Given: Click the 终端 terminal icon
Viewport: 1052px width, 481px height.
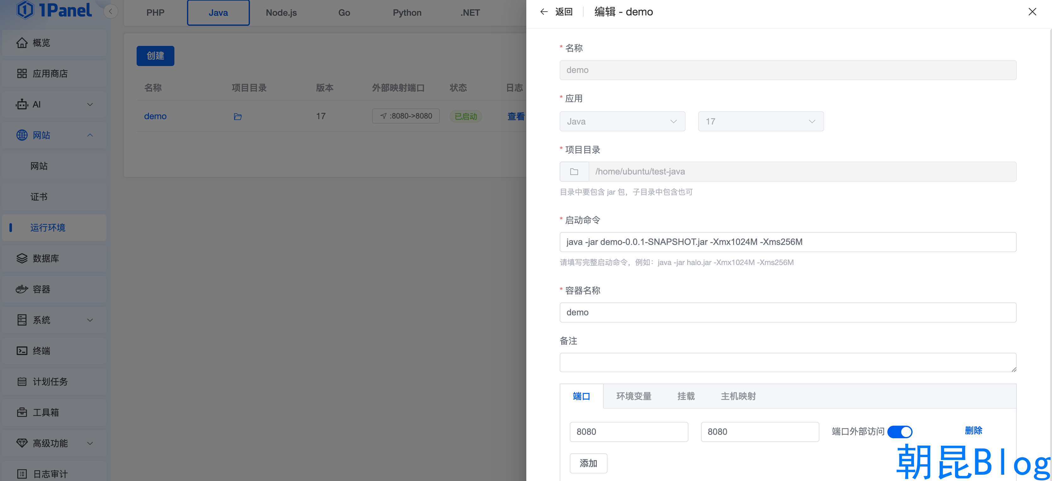Looking at the screenshot, I should 22,351.
